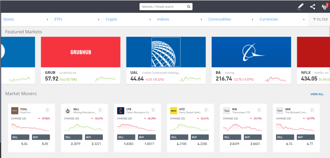This screenshot has width=330, height=158.
Task: Click the Transocean LTD company name
Action: [241, 112]
